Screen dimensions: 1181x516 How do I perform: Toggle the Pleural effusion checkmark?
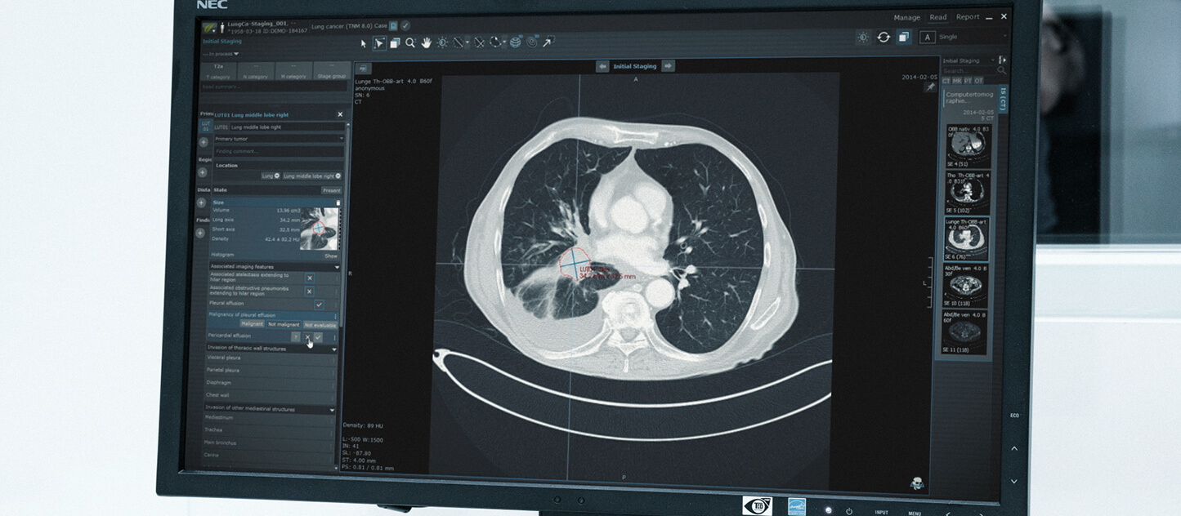coord(319,304)
